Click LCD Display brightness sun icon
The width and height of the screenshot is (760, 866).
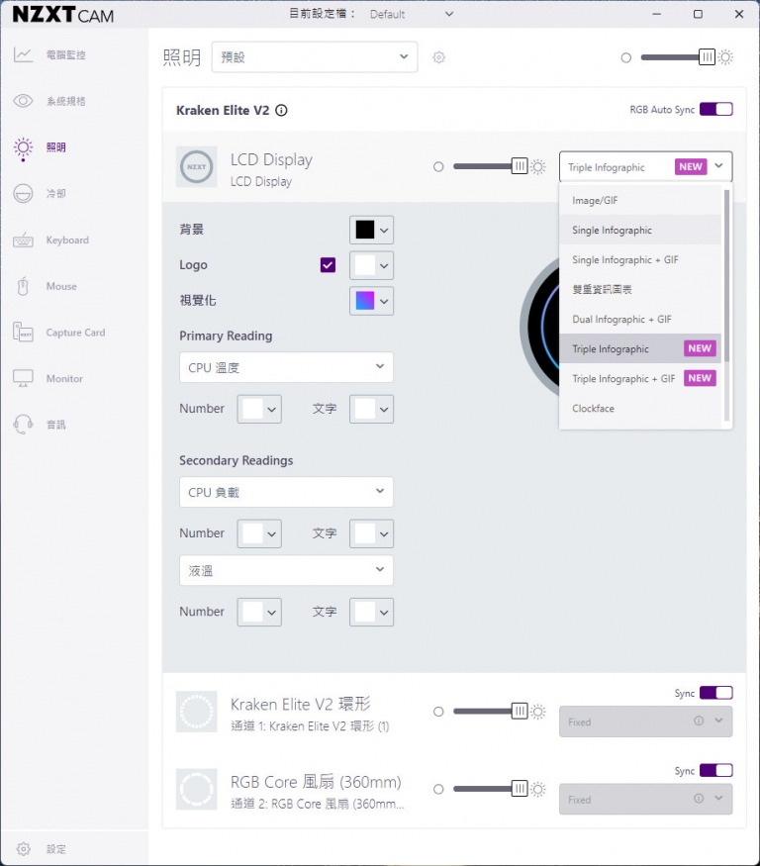click(x=538, y=167)
